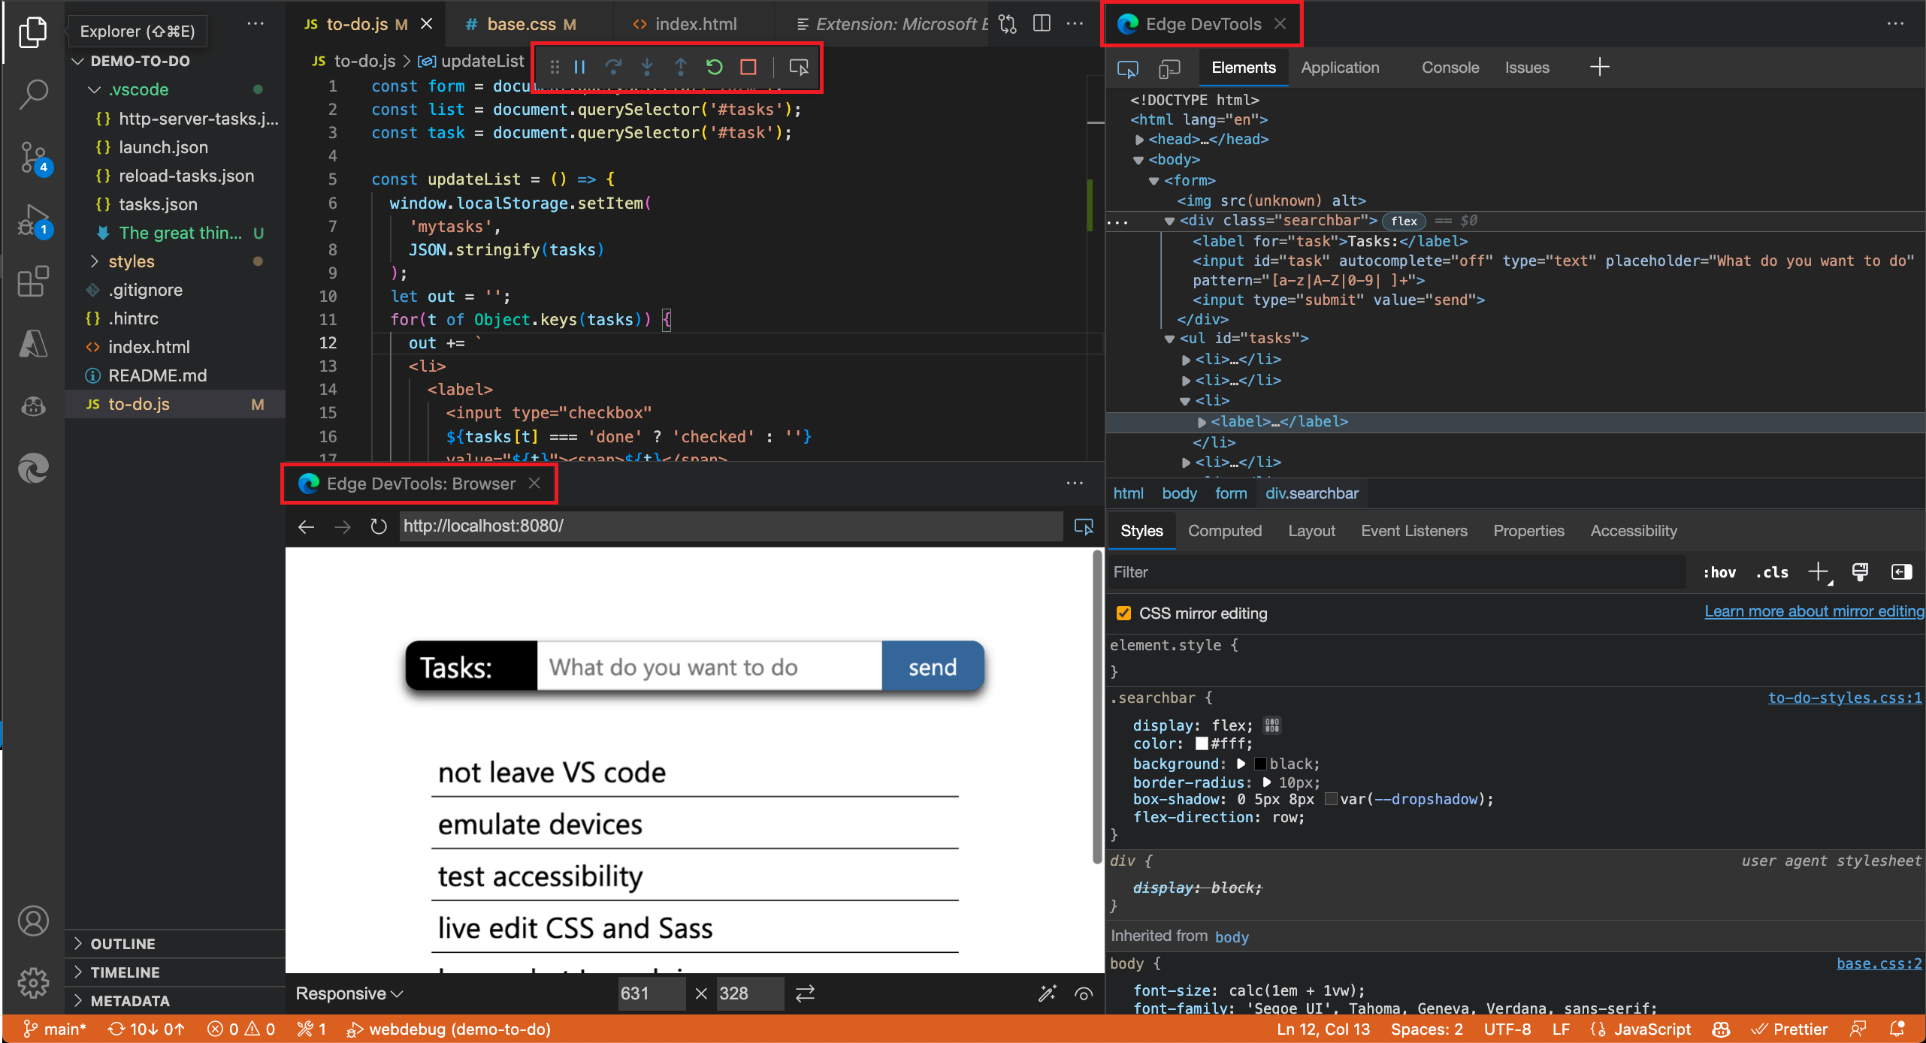Click the step over icon in debugger
Image resolution: width=1926 pixels, height=1043 pixels.
[x=613, y=67]
